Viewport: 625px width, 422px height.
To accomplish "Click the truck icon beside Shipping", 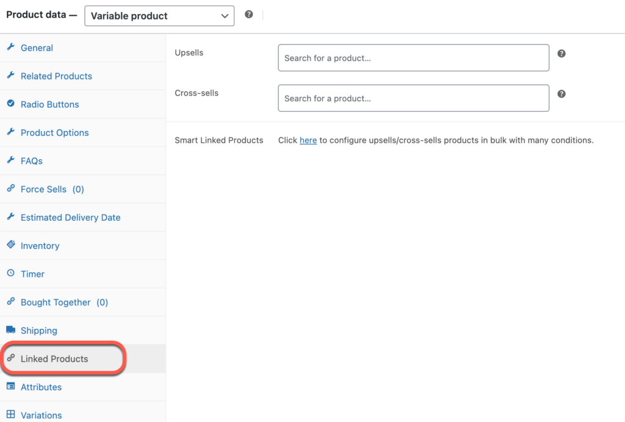I will [12, 330].
